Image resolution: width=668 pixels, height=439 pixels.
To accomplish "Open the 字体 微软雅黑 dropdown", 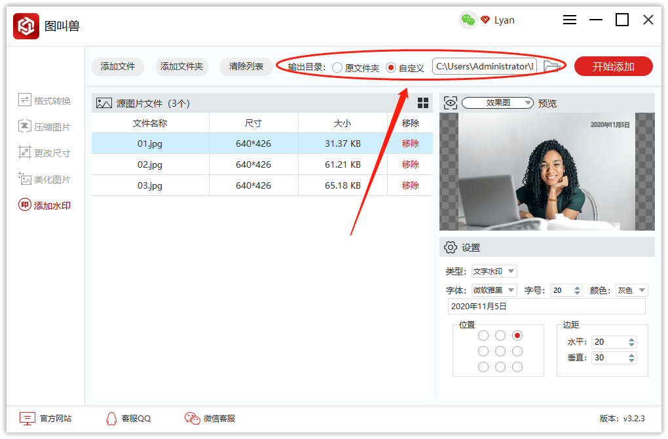I will pyautogui.click(x=494, y=290).
